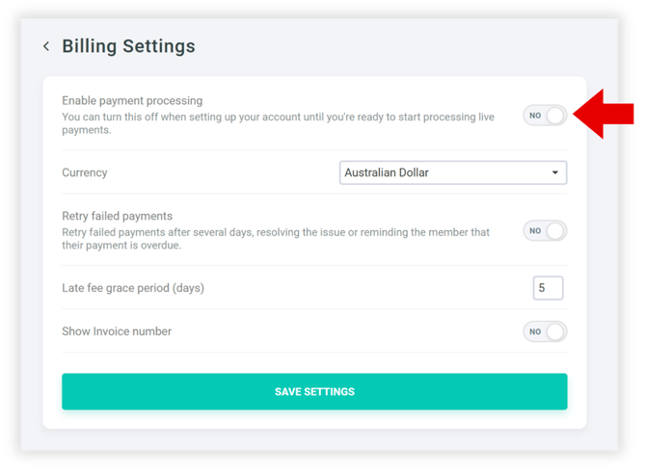
Task: Go back using the left chevron icon
Action: 45,46
